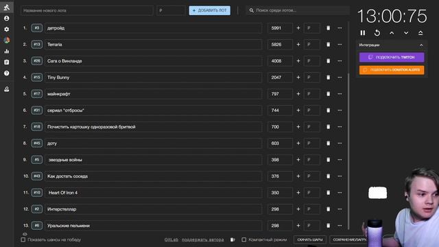The width and height of the screenshot is (439, 247).
Task: Pause the auction timer
Action: click(x=363, y=33)
